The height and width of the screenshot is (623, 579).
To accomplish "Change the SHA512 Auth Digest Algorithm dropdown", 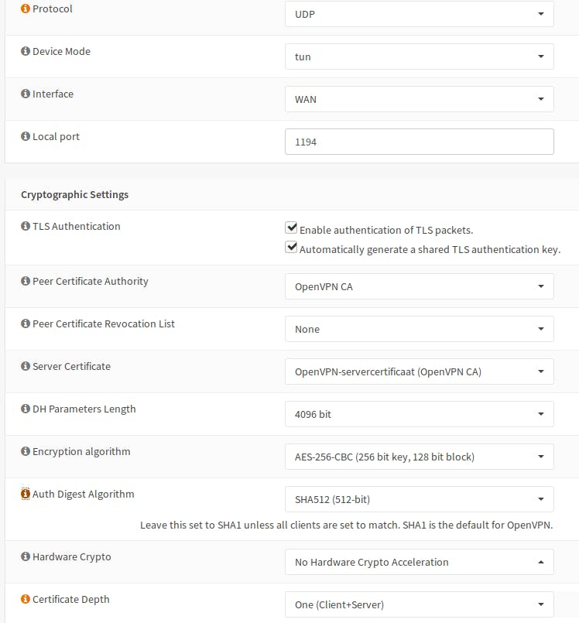I will pyautogui.click(x=419, y=499).
